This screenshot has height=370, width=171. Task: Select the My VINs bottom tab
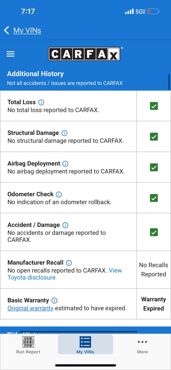[x=85, y=345]
